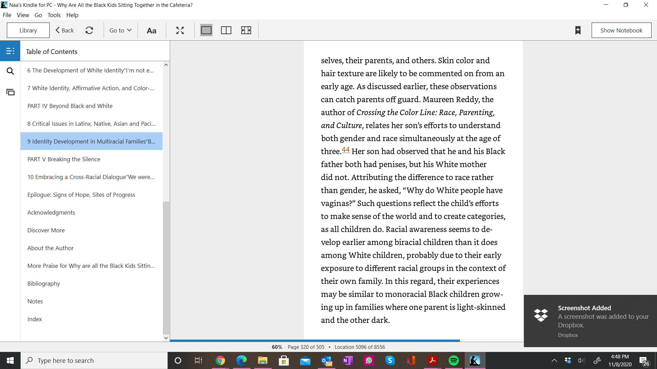Go to Notes section
657x369 pixels.
pos(91,301)
